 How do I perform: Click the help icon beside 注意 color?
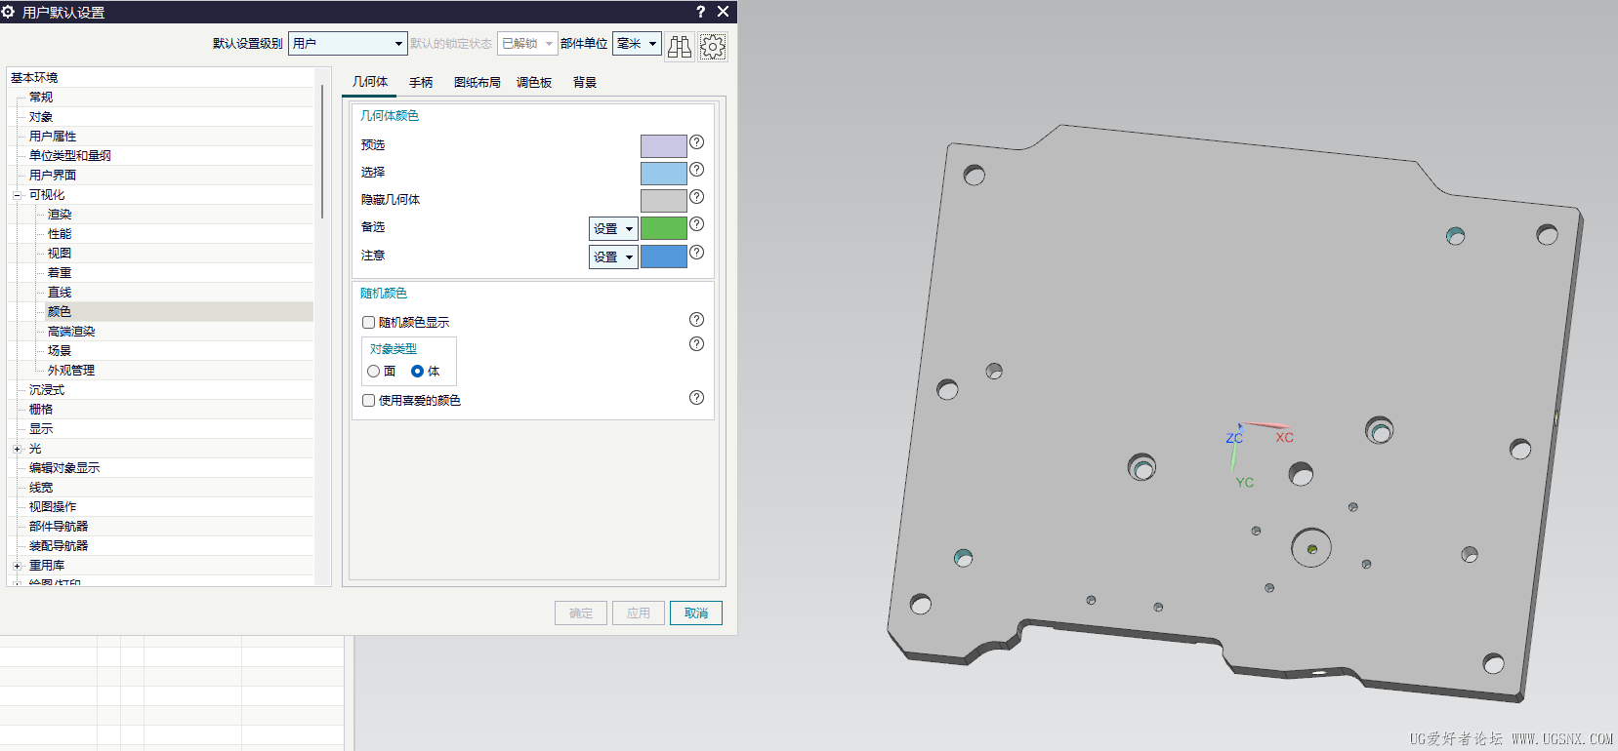coord(696,253)
